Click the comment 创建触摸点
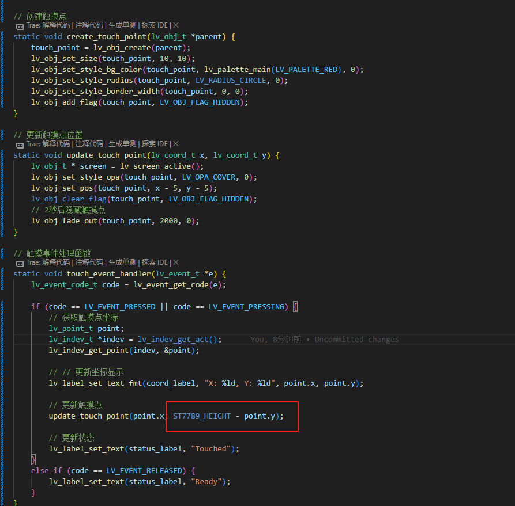Viewport: 515px width, 506px height. pos(40,16)
